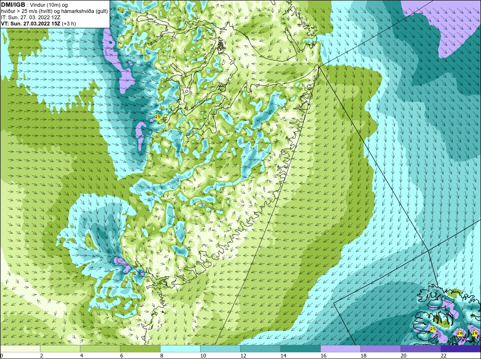Screen dimensions: 481x359
Task: Click the initial time 'IT: Sun. 27. 03. 2022 12Z'
Action: [x=31, y=17]
